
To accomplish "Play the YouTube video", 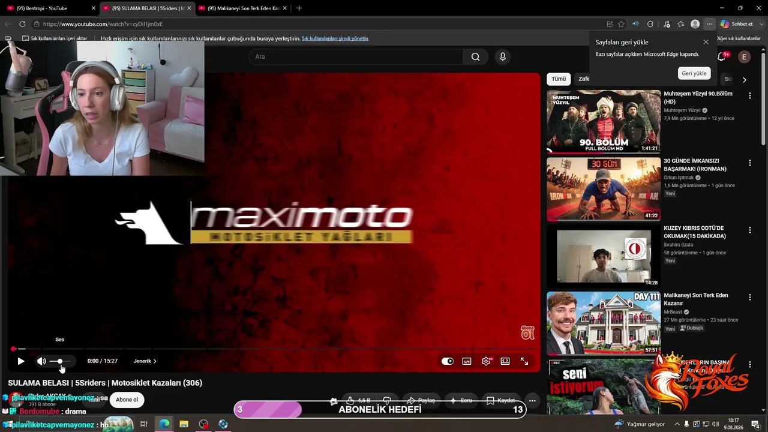I will tap(21, 361).
